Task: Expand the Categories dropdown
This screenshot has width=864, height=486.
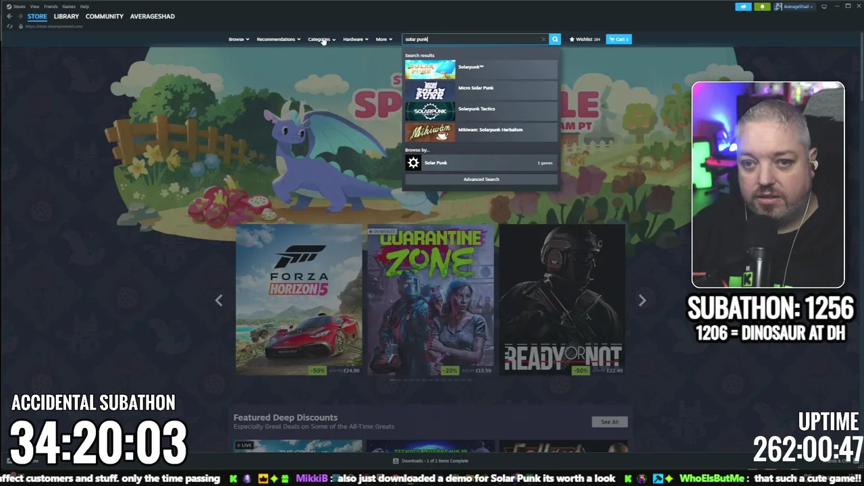Action: 321,39
